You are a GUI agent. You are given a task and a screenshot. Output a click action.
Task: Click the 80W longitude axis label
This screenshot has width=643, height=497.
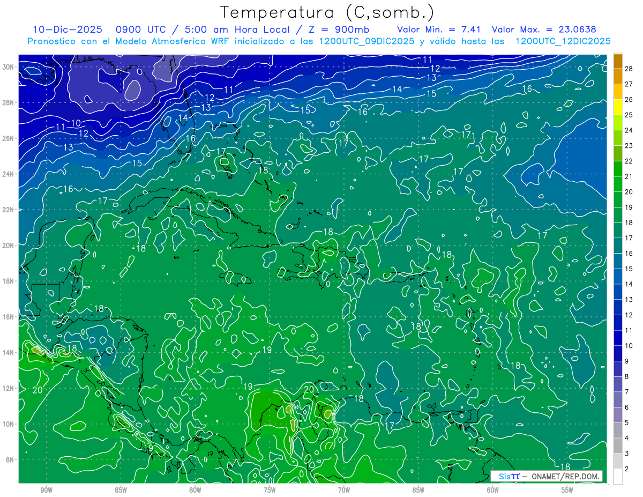195,491
